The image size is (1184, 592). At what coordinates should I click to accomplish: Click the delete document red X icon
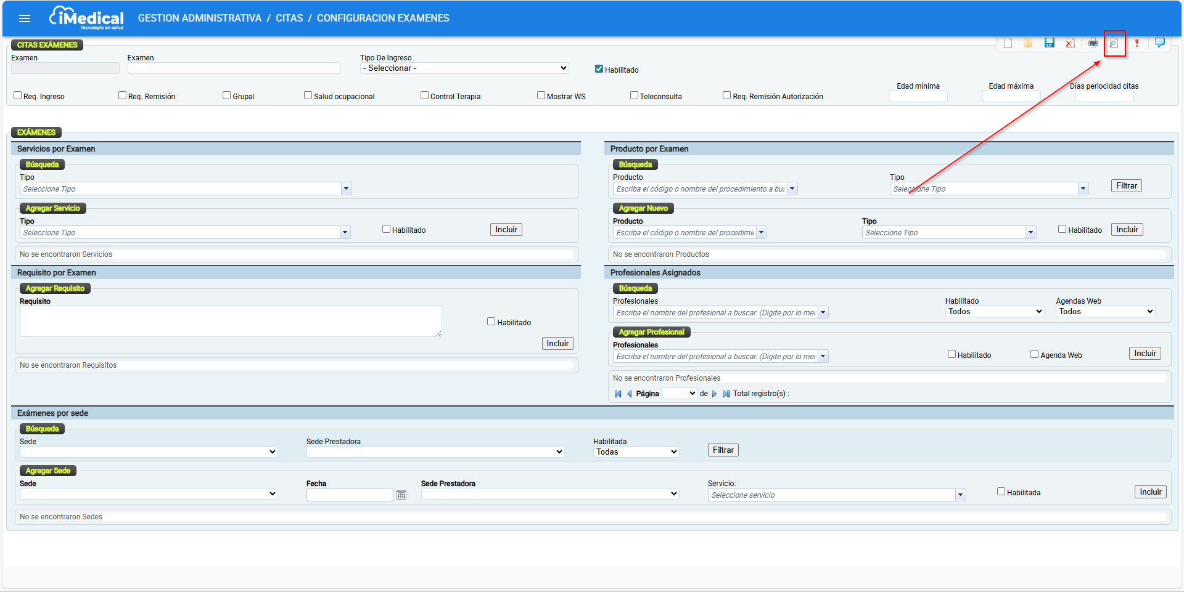click(1071, 43)
